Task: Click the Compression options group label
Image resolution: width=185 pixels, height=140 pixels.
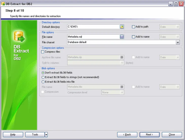Action: (x=53, y=48)
